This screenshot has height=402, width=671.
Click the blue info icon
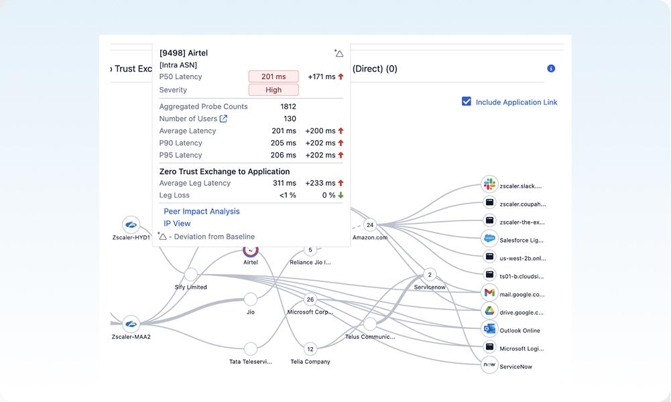coord(551,68)
